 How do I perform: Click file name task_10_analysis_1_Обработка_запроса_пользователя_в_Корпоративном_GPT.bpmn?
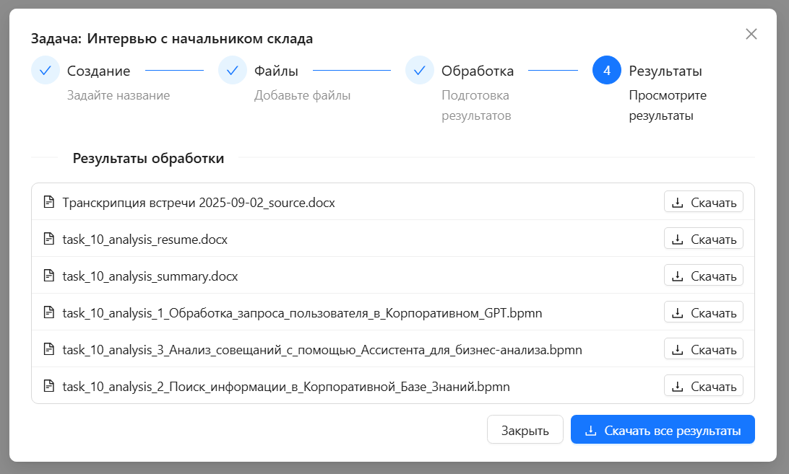point(303,312)
